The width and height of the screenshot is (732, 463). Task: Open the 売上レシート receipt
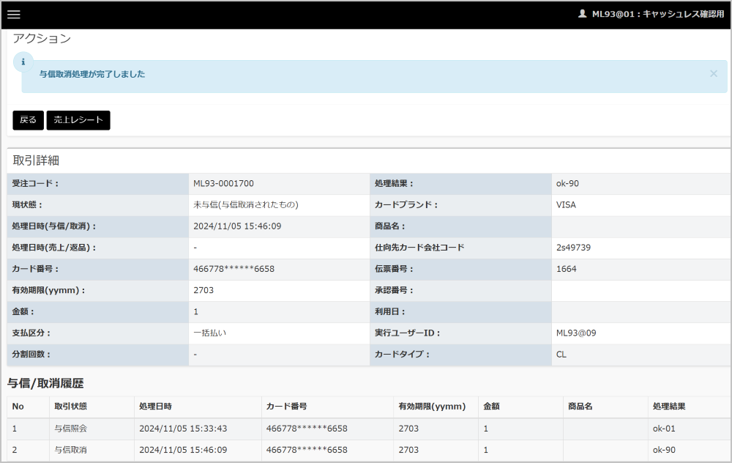pyautogui.click(x=78, y=120)
